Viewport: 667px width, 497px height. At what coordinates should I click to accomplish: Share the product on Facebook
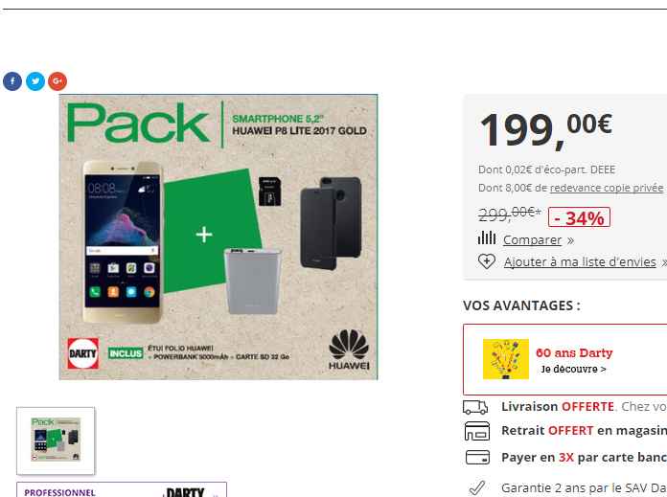12,81
